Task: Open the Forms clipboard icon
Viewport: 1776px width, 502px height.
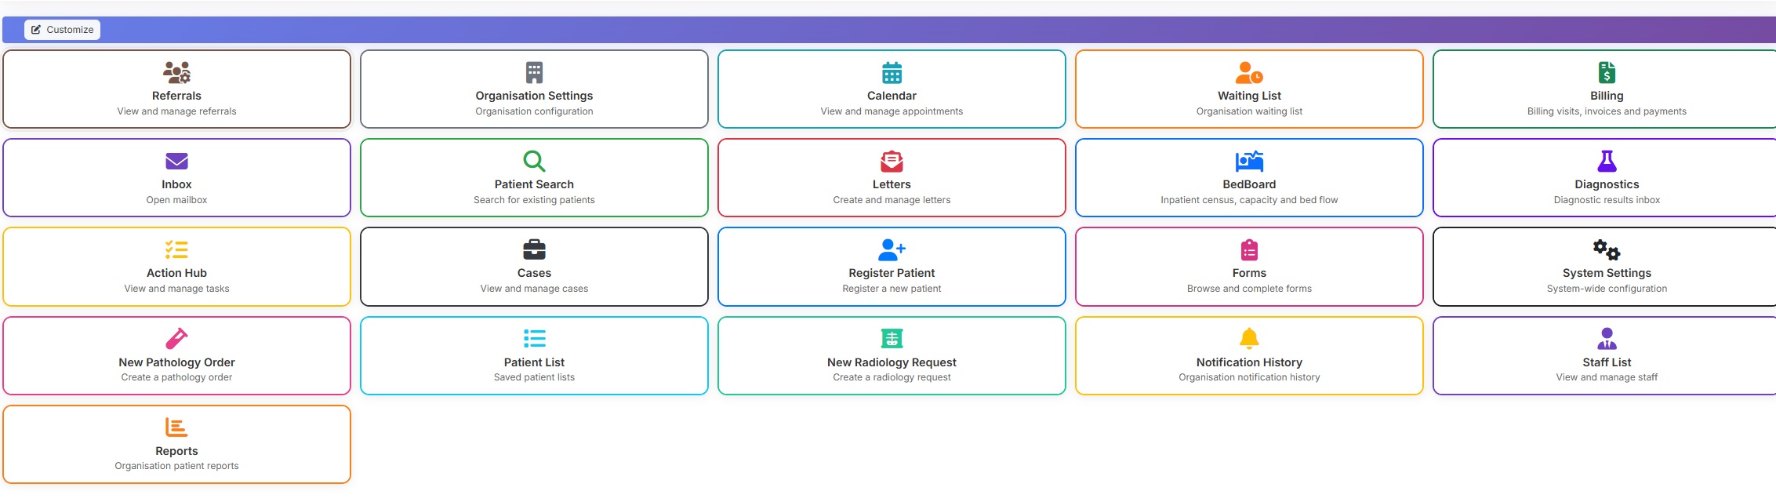Action: click(x=1249, y=249)
